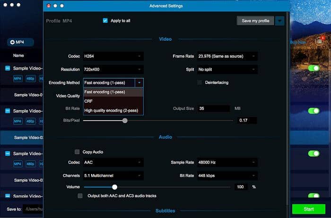Click the MP4 badge on first video
The height and width of the screenshot is (218, 331).
click(x=17, y=78)
